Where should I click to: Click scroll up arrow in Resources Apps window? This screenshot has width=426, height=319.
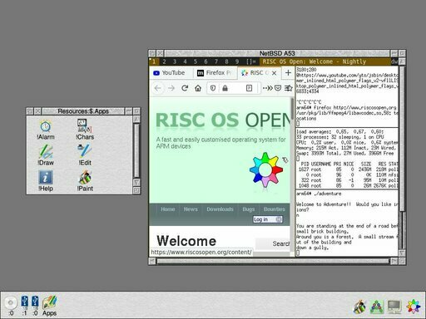[136, 119]
